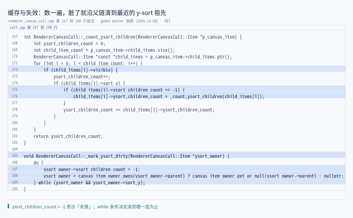The height and width of the screenshot is (218, 353).
Task: Click the 'do {' line
Action: pyautogui.click(x=38, y=163)
